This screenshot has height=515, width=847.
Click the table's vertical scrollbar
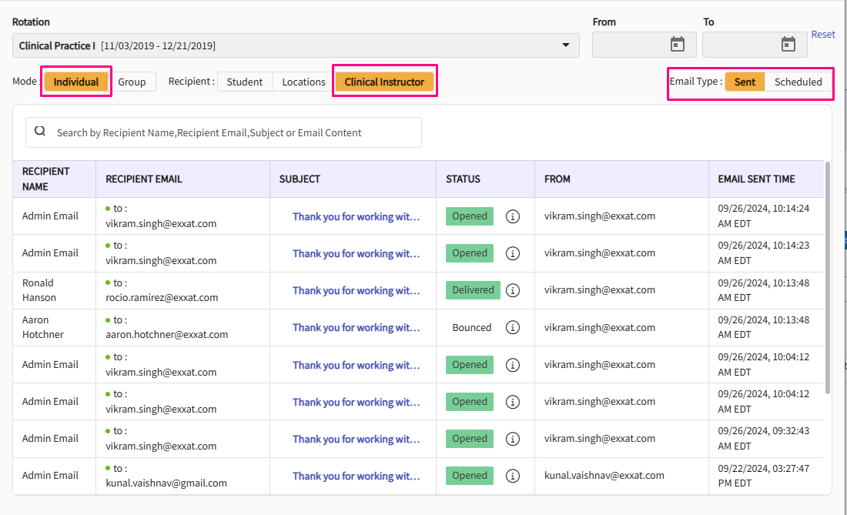pyautogui.click(x=828, y=277)
